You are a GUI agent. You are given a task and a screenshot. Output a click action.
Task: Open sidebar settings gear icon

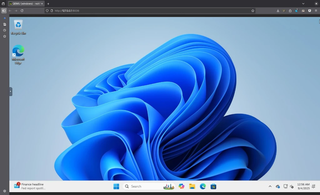tap(5, 191)
